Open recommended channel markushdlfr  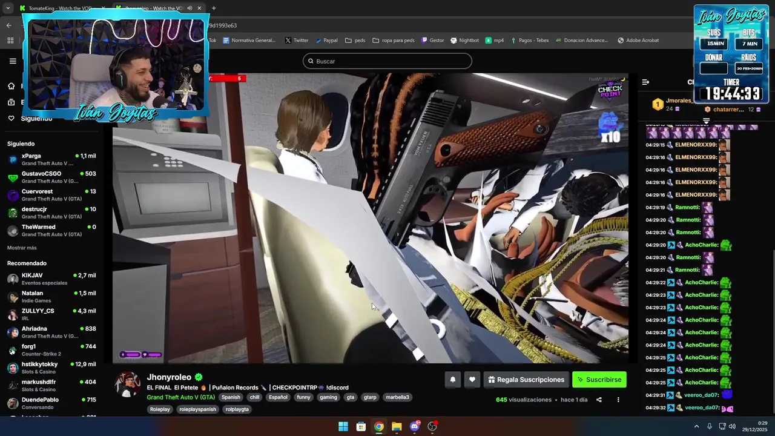[51, 386]
